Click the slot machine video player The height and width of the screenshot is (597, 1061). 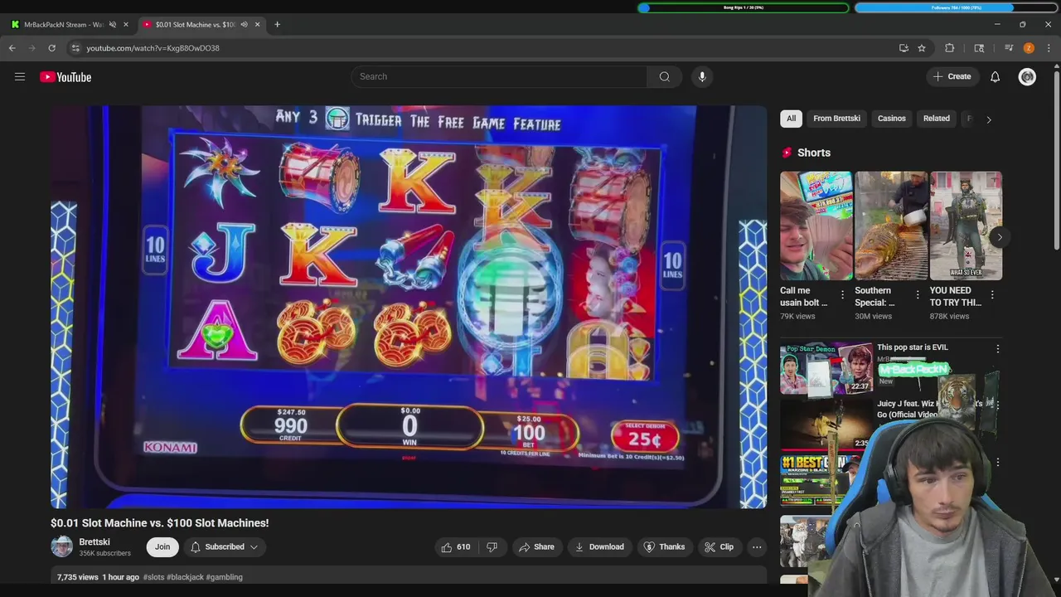click(x=409, y=307)
